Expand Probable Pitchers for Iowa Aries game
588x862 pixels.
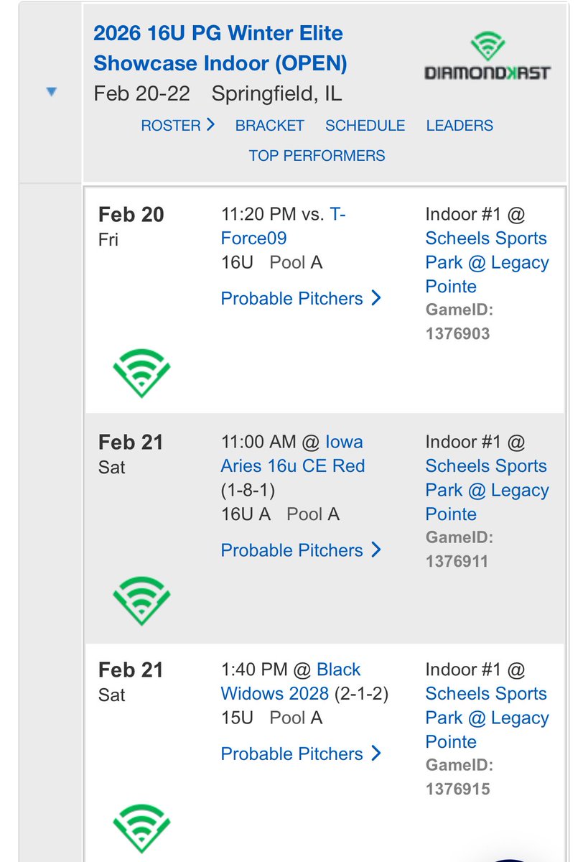coord(301,550)
